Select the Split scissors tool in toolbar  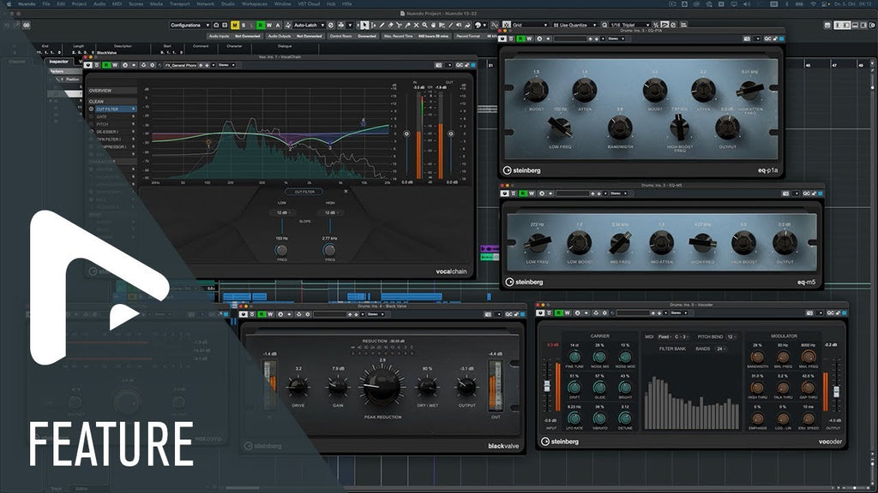coord(399,25)
